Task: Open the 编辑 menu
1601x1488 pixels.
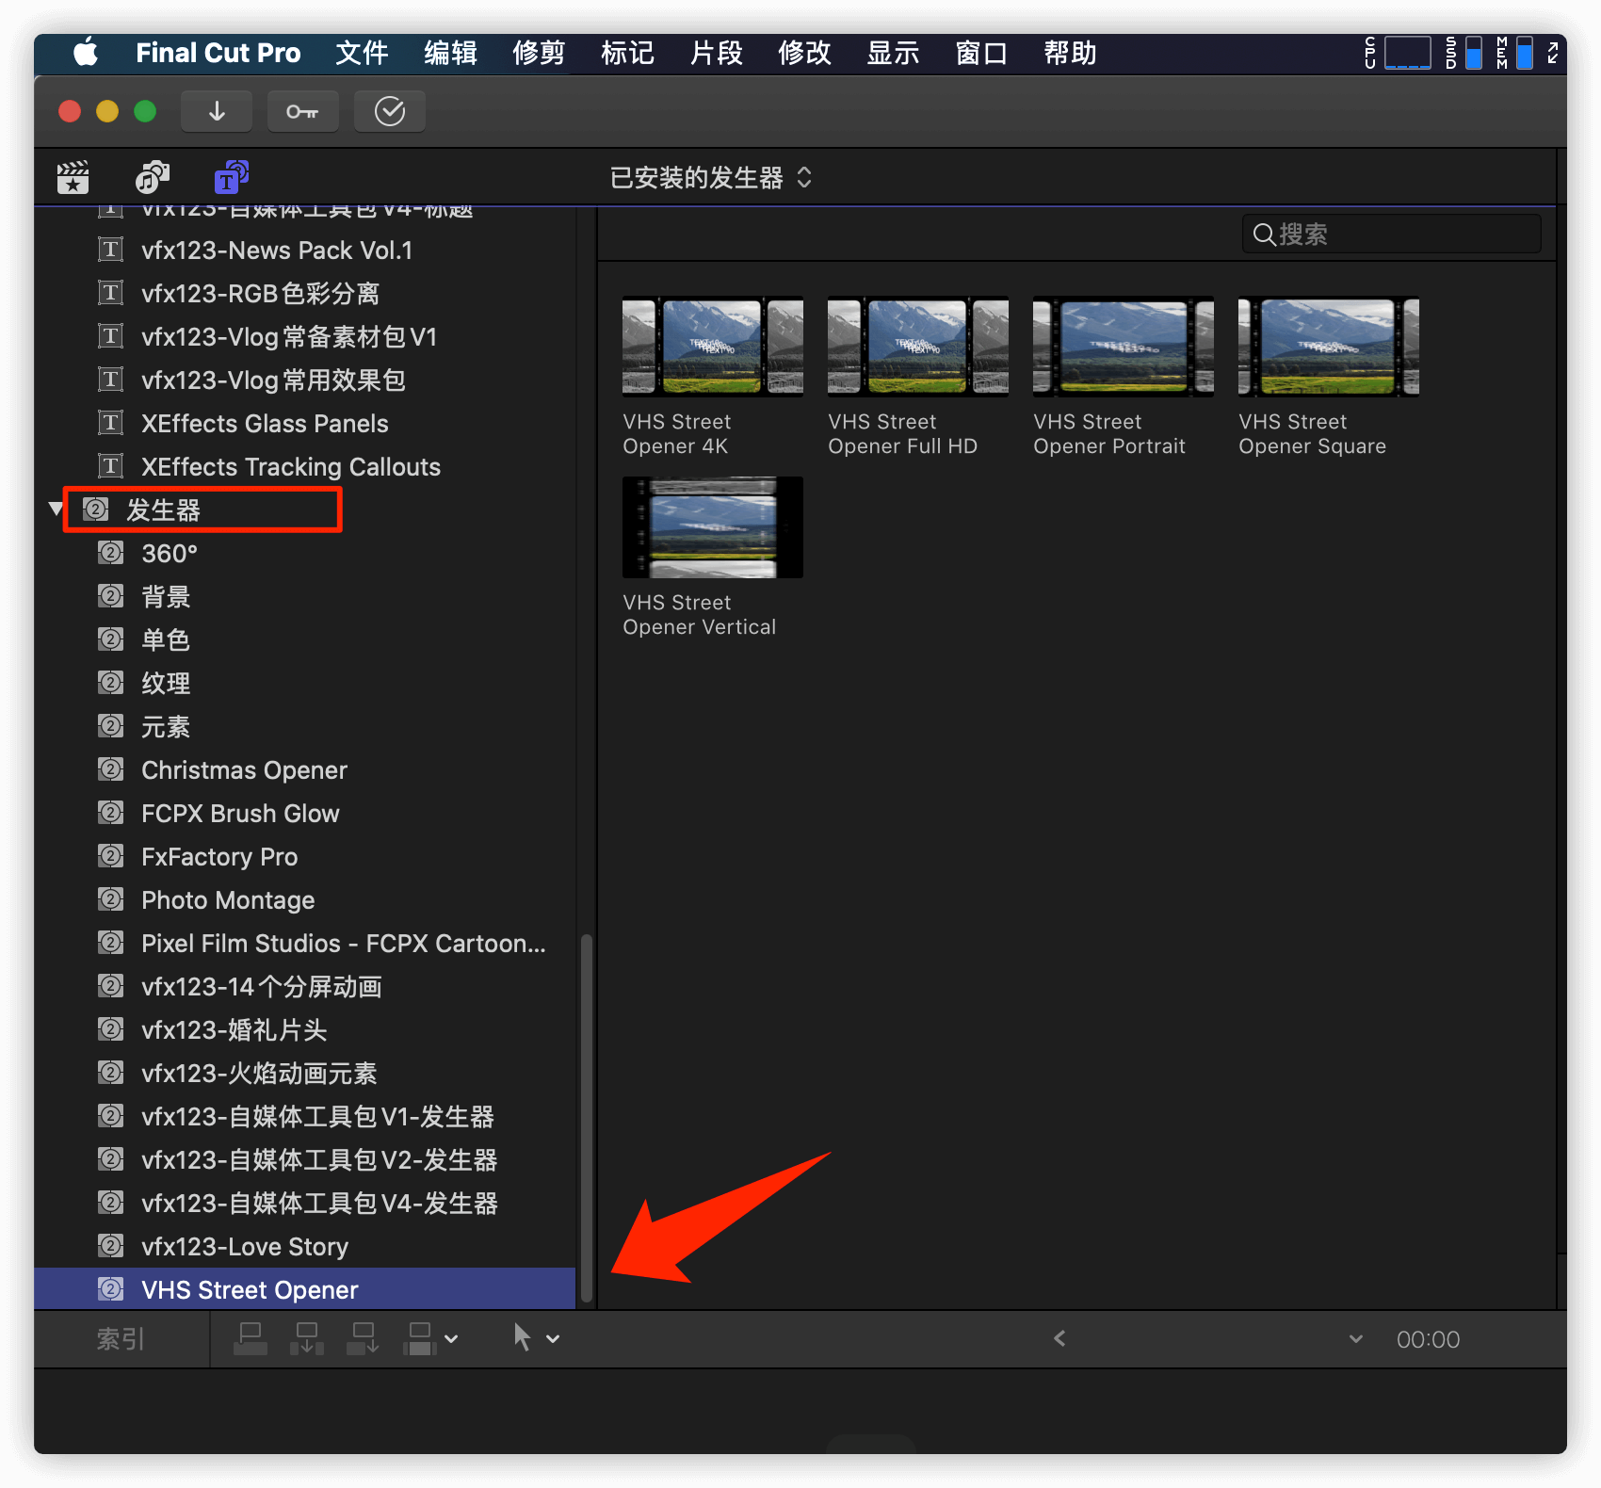Action: [x=450, y=53]
